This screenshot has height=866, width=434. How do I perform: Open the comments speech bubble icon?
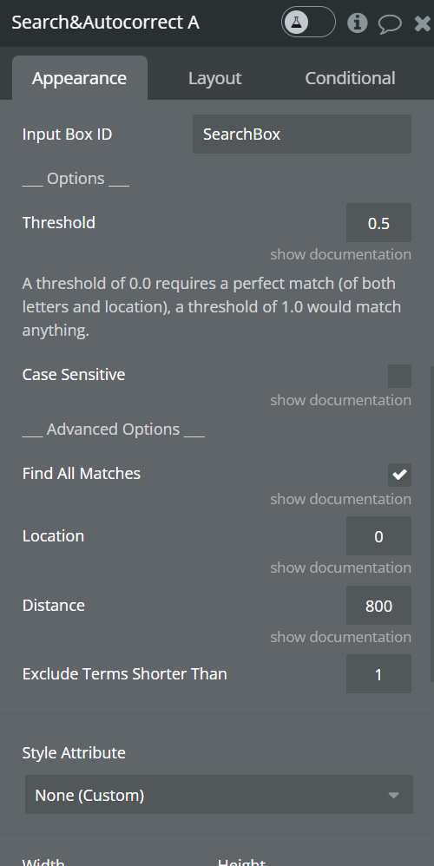click(389, 23)
